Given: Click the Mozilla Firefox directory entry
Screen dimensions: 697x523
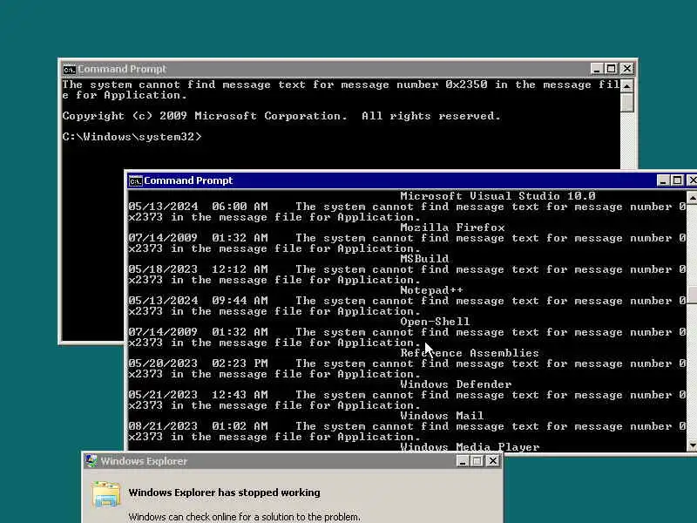Looking at the screenshot, I should (452, 228).
